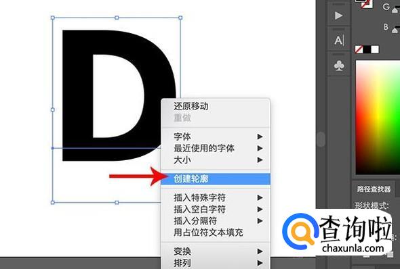
Task: Switch to the 路径查找器 tab
Action: coord(374,189)
